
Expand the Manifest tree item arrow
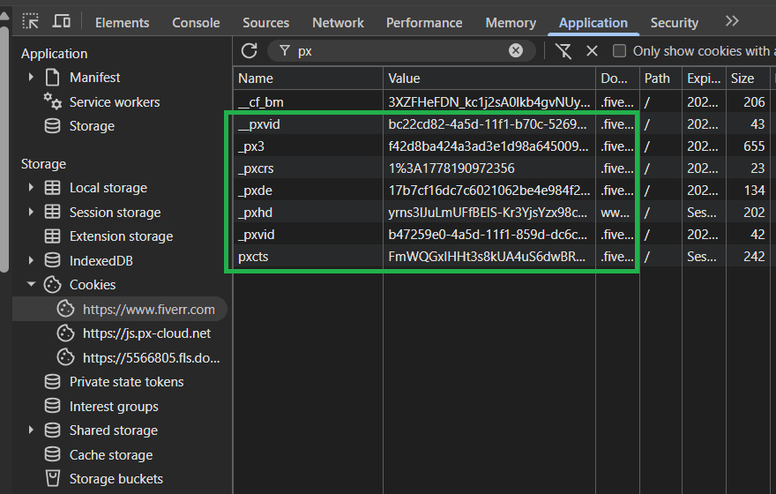pyautogui.click(x=31, y=78)
